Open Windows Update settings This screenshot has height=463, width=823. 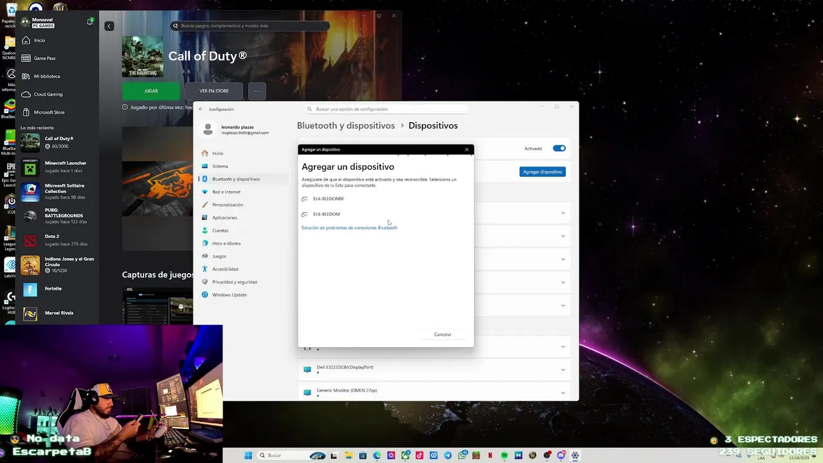tap(243, 295)
